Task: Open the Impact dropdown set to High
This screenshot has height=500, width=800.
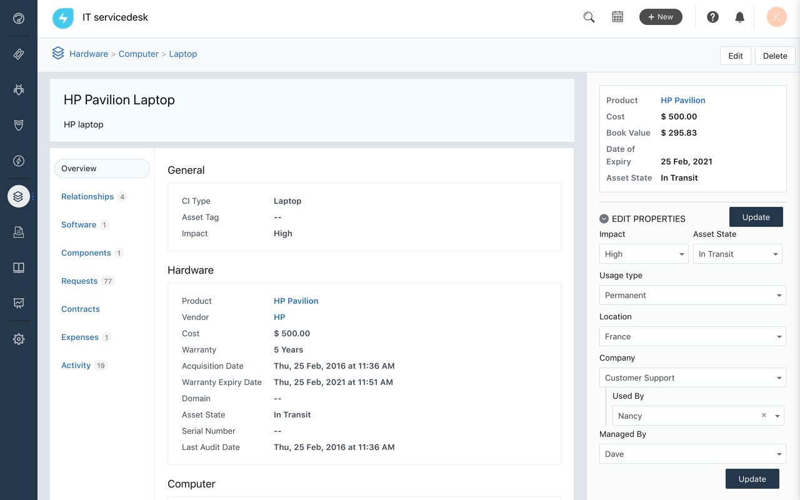Action: 644,254
